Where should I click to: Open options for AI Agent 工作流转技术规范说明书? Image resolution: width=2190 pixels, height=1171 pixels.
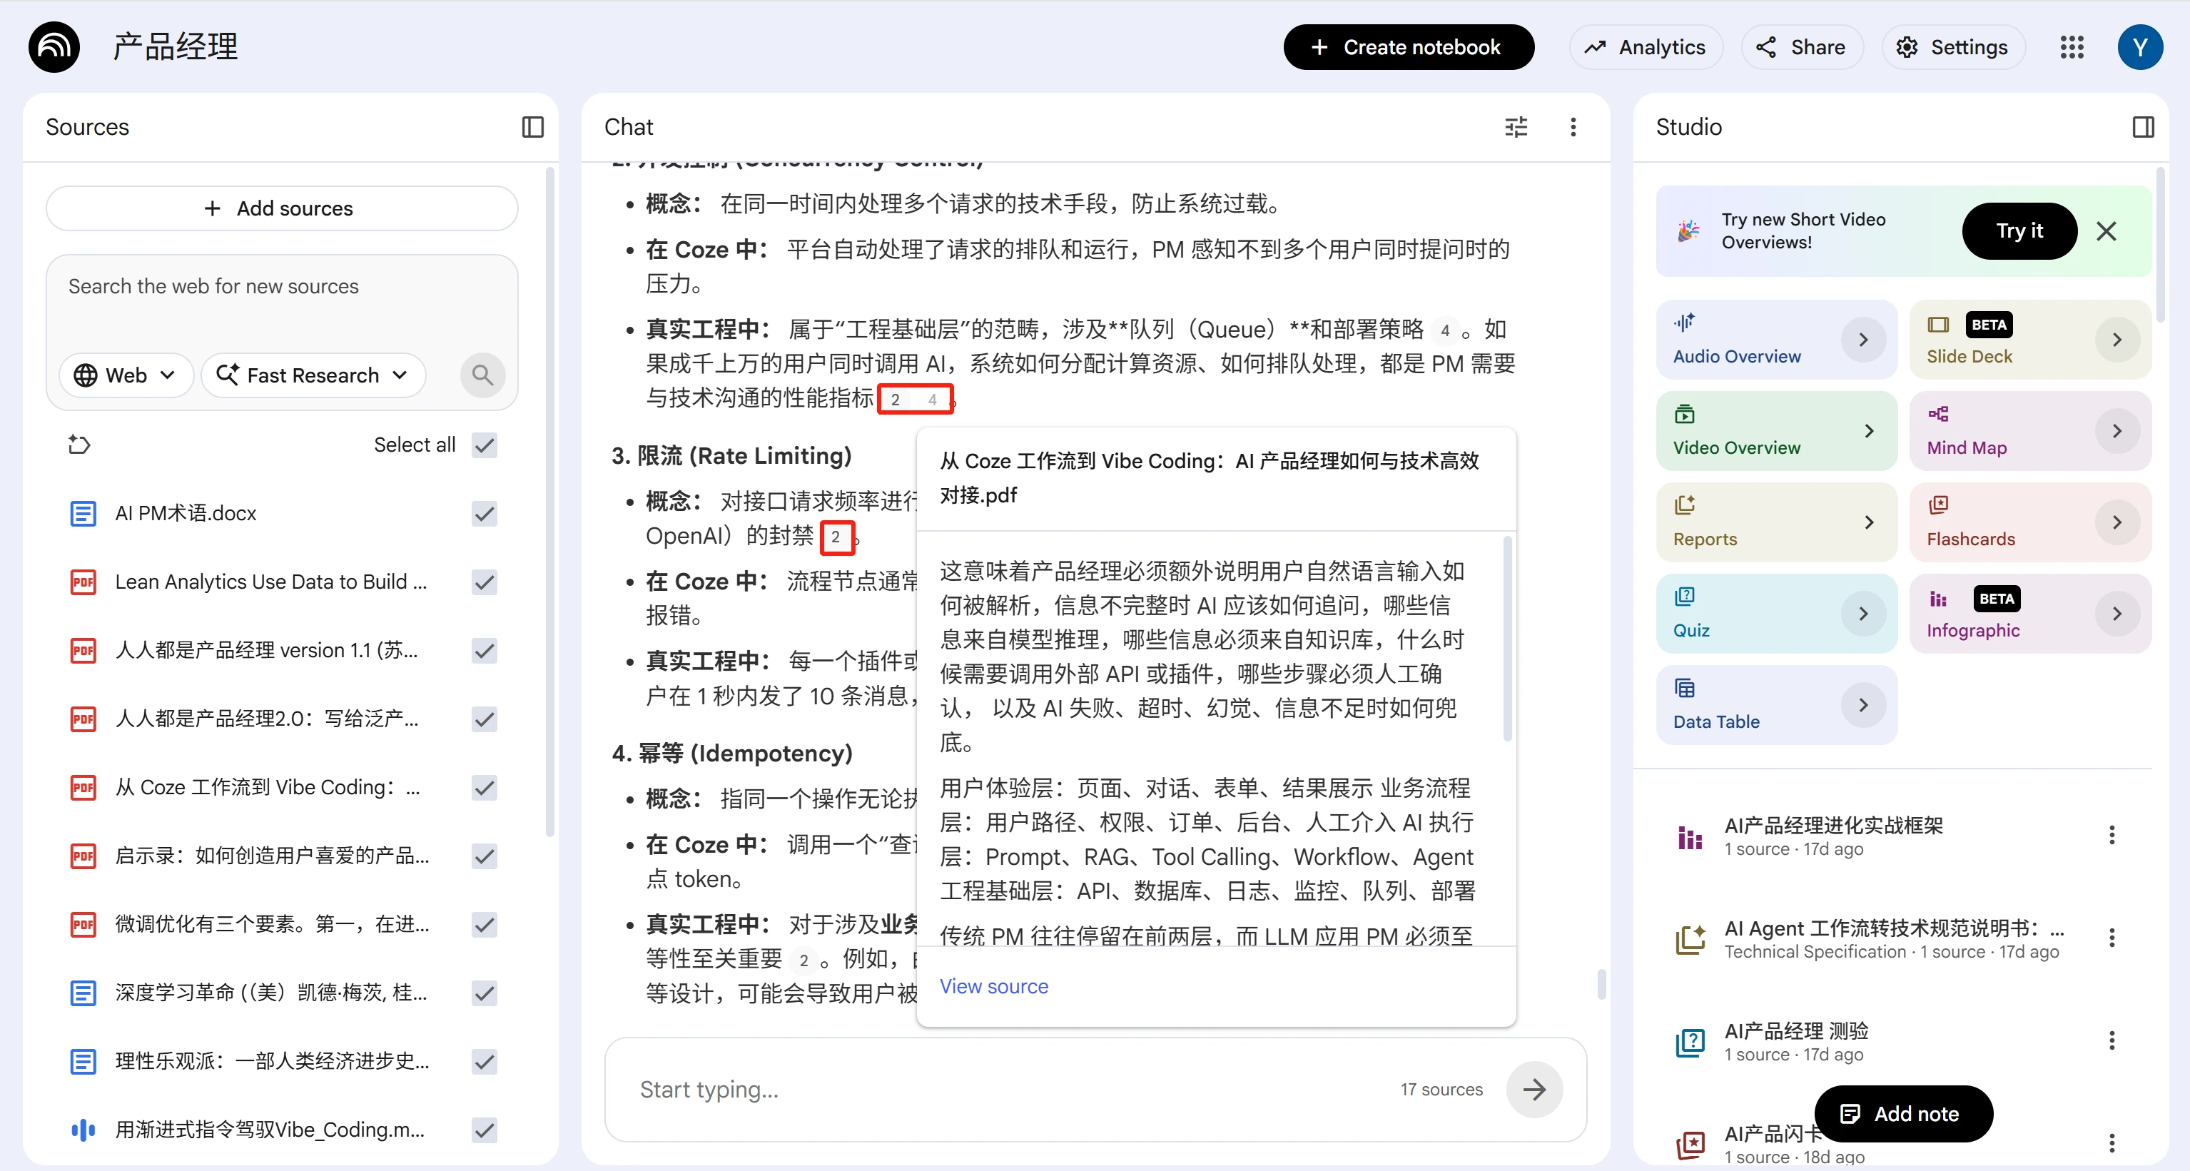click(x=2111, y=938)
